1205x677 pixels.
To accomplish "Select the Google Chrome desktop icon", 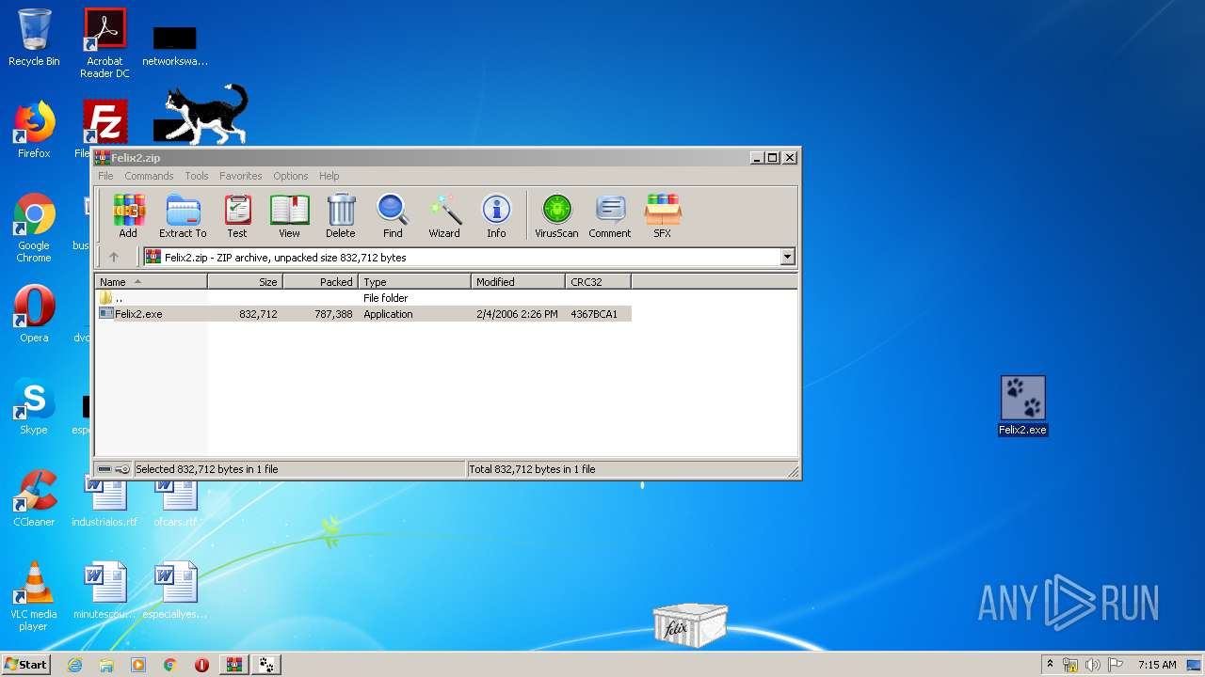I will point(34,228).
